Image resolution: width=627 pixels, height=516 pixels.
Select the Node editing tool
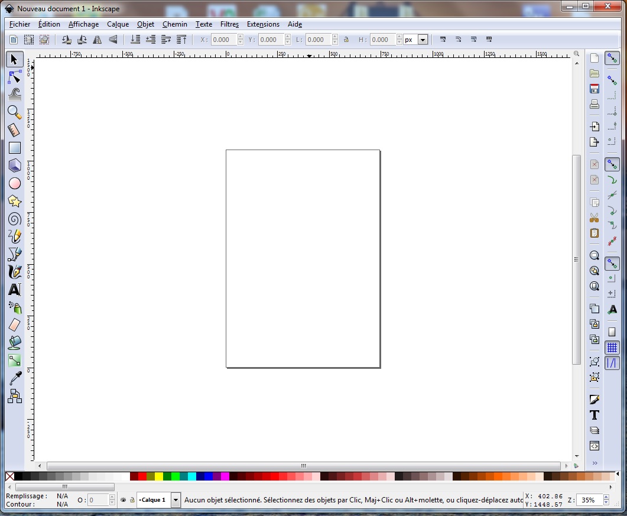tap(14, 77)
